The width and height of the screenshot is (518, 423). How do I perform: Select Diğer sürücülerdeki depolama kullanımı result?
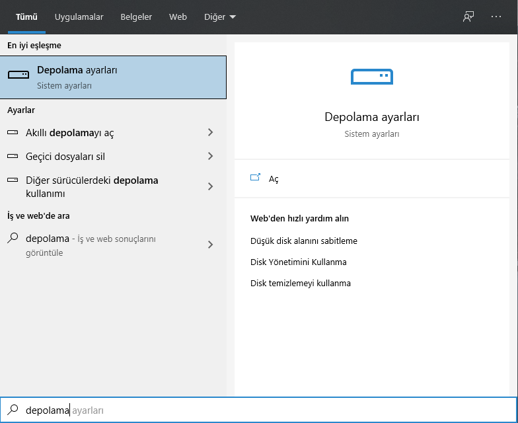[x=114, y=186]
